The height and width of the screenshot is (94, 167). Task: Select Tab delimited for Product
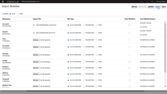[84, 68]
